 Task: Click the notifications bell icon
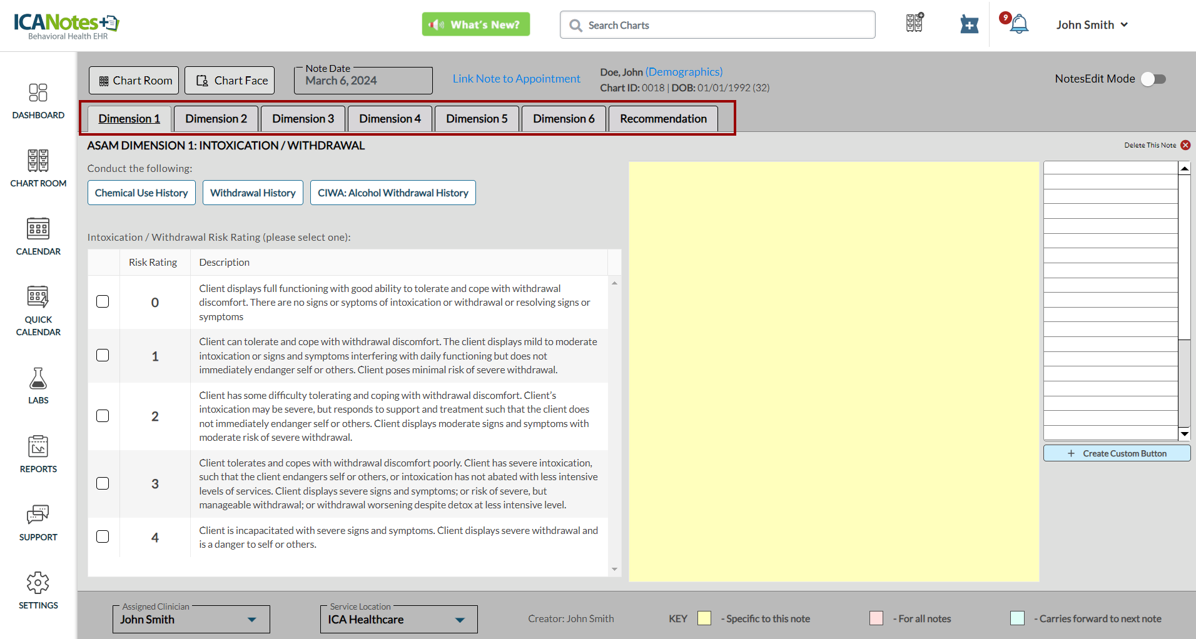pyautogui.click(x=1019, y=24)
